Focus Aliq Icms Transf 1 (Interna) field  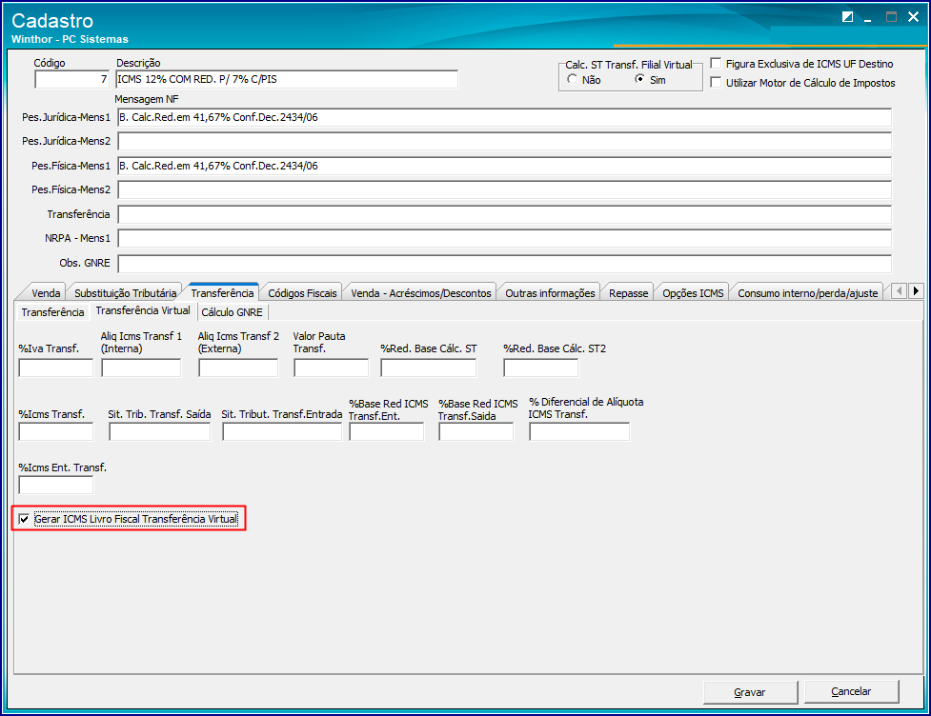141,368
